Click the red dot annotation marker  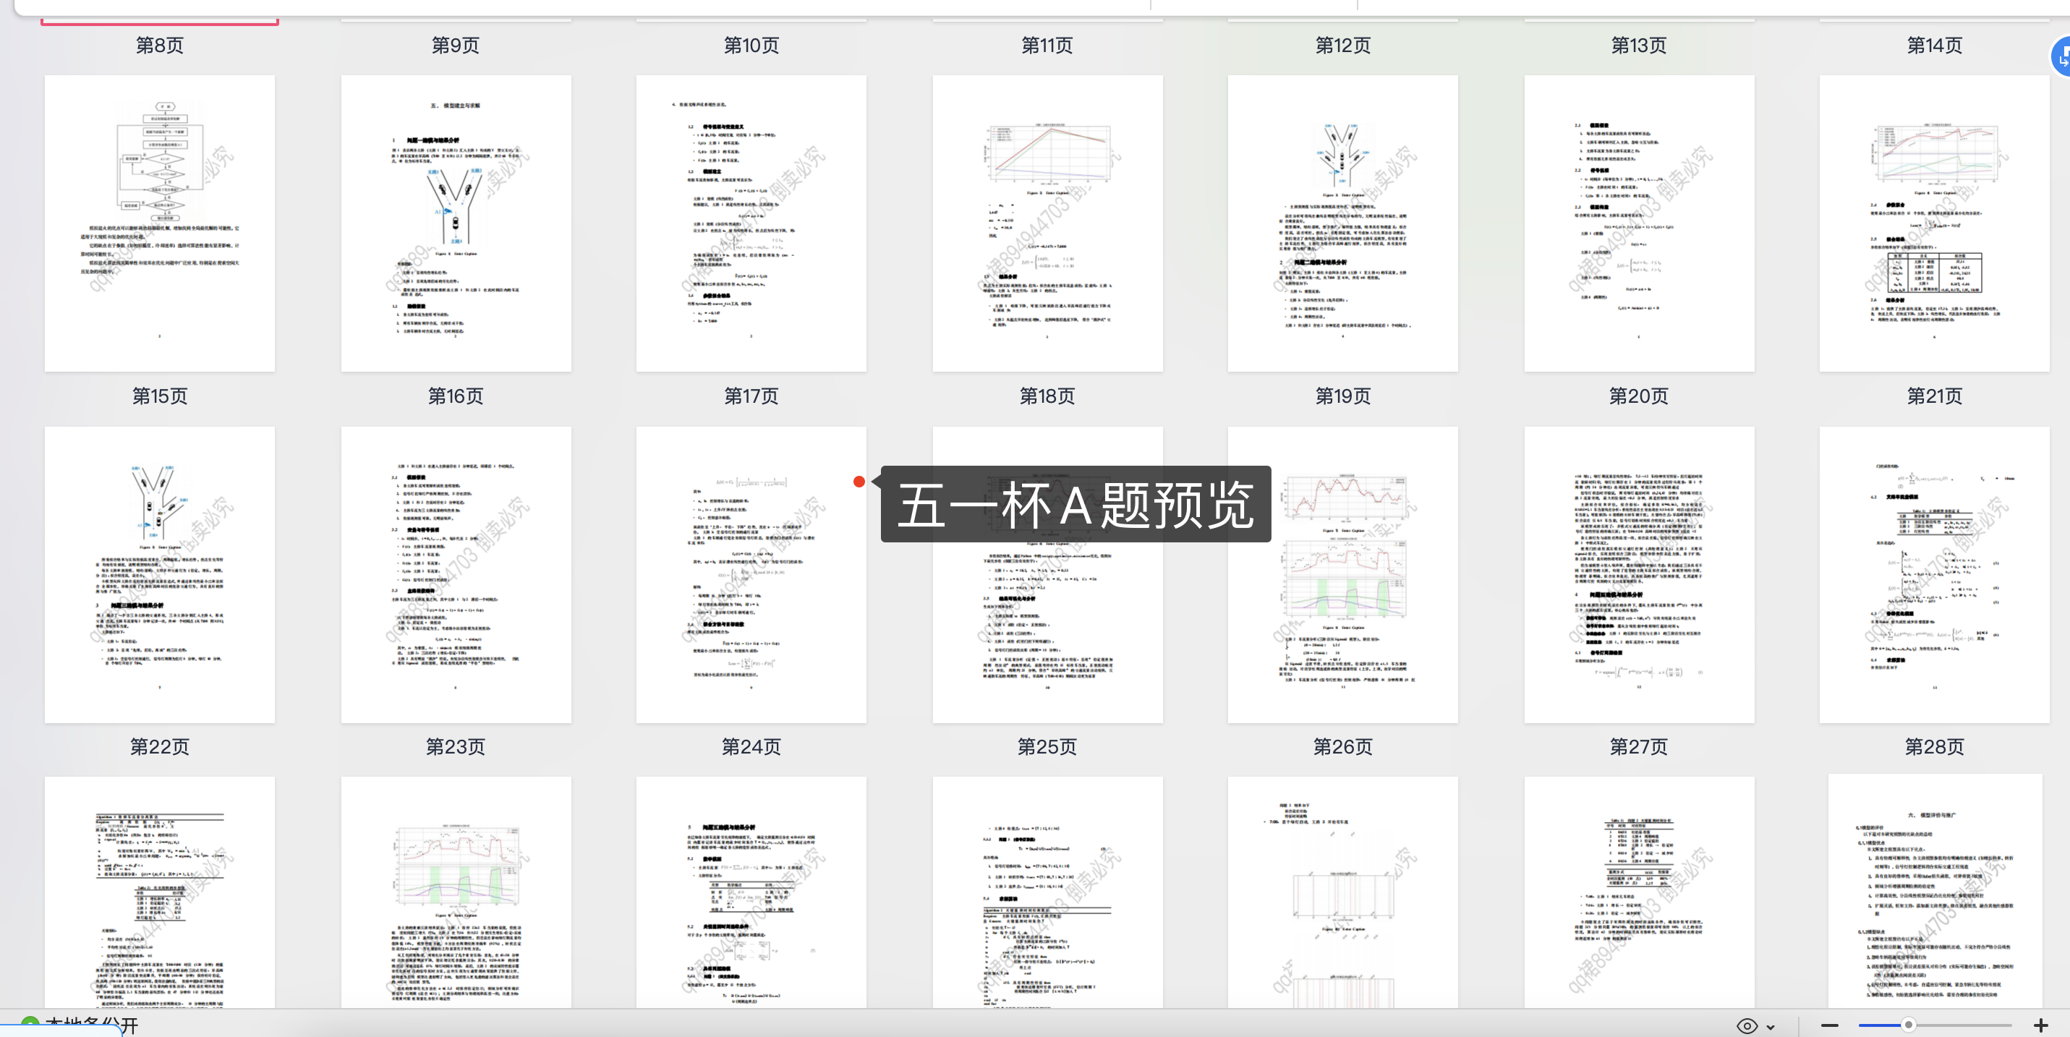tap(859, 481)
